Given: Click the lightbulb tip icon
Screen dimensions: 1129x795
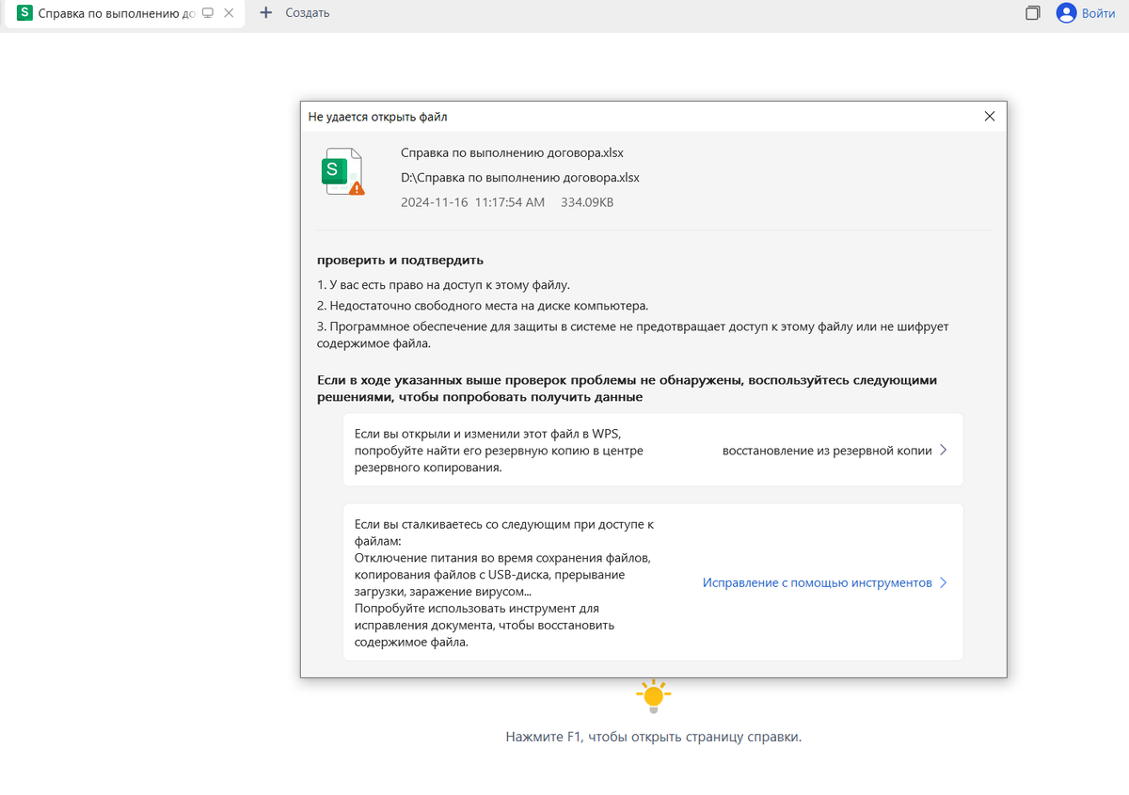Looking at the screenshot, I should click(653, 695).
